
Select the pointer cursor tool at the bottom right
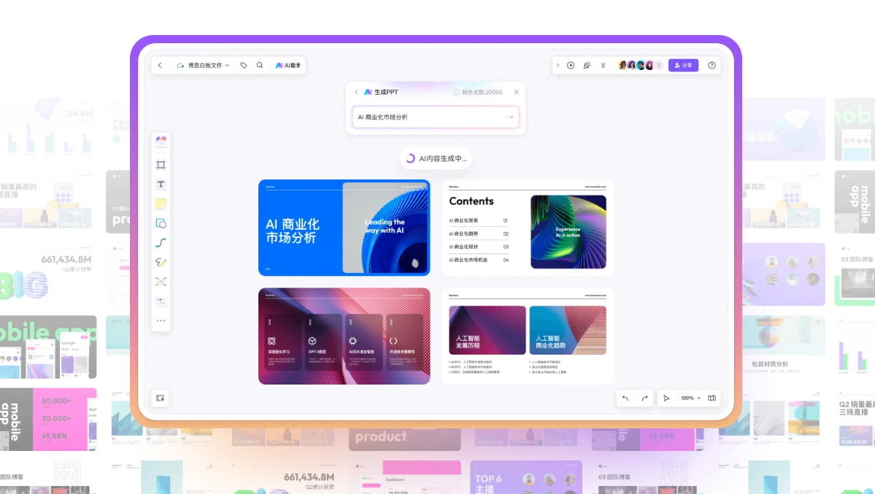click(666, 398)
